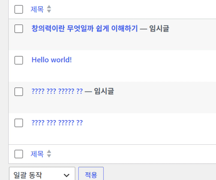Screen dimensions: 216x180
Task: Click the up sort arrow beside footer 제목 label
Action: coord(49,152)
